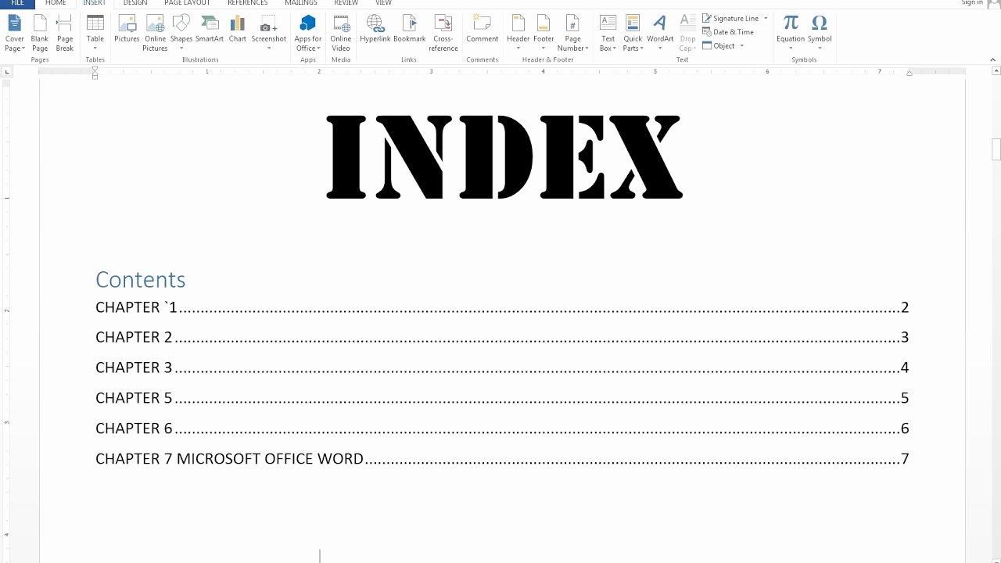Insert Date & Time
The image size is (1001, 563).
(728, 32)
